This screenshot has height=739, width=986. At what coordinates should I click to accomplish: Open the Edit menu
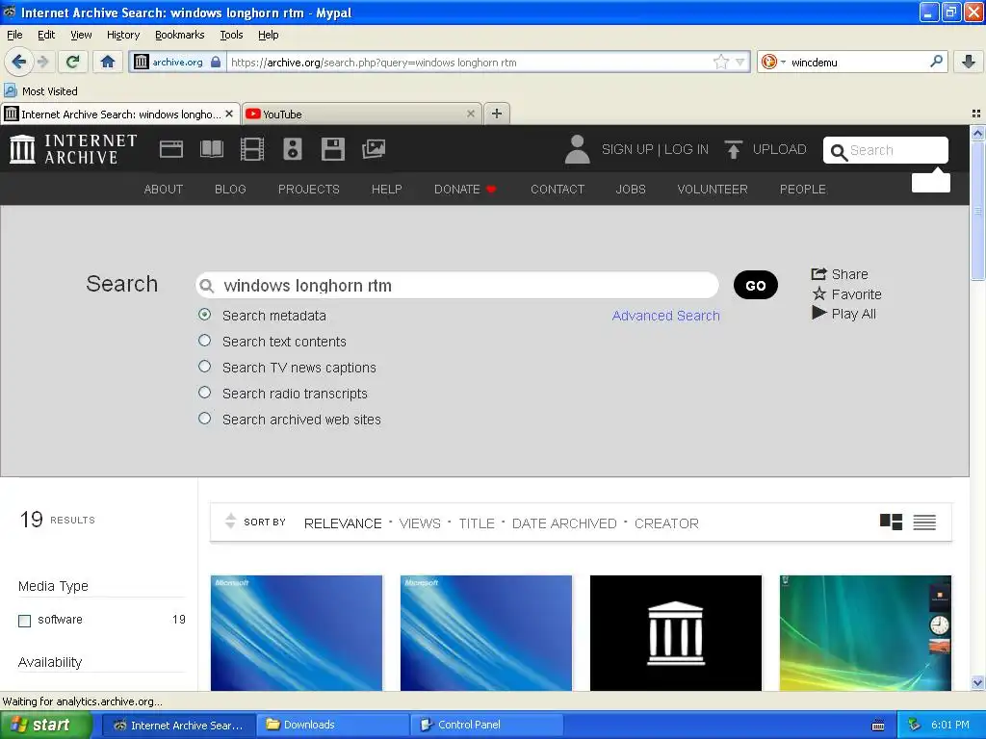click(46, 35)
